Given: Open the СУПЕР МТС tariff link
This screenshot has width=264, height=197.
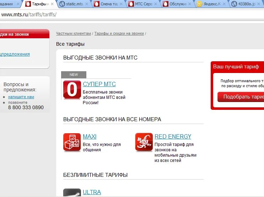Looking at the screenshot, I should (x=99, y=84).
